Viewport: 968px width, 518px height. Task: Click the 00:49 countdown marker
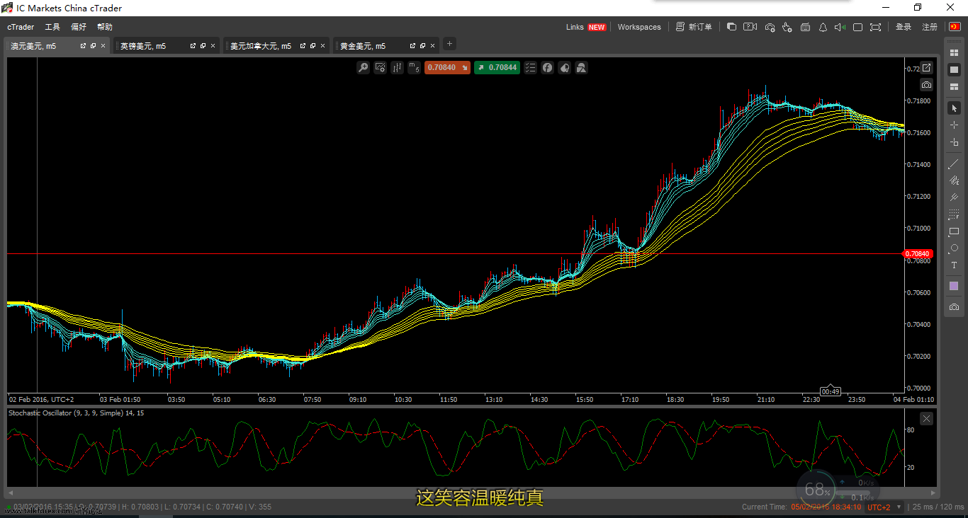(831, 391)
